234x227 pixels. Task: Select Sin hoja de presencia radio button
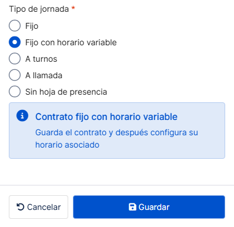[15, 92]
